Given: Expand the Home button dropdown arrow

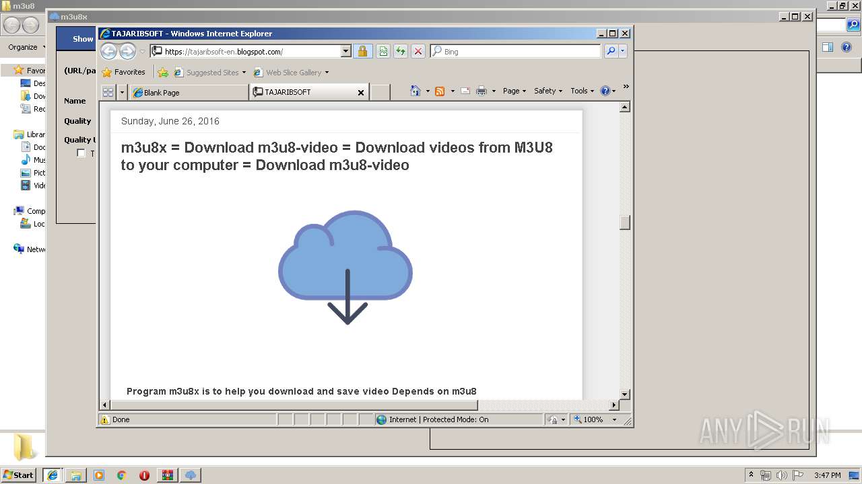Looking at the screenshot, I should 428,91.
